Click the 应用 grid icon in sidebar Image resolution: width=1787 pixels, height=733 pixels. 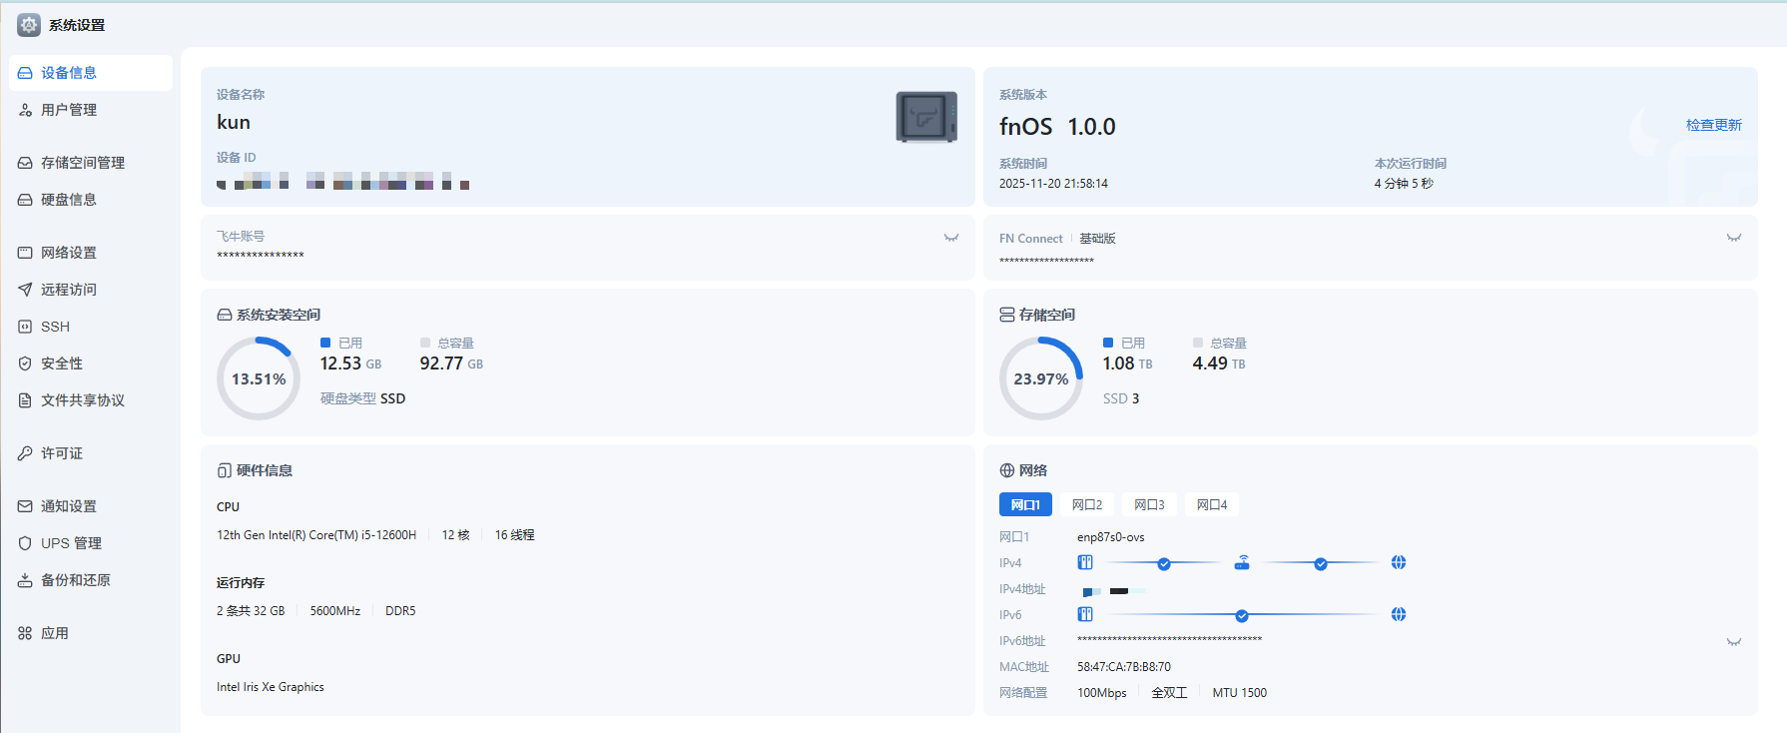pyautogui.click(x=25, y=633)
